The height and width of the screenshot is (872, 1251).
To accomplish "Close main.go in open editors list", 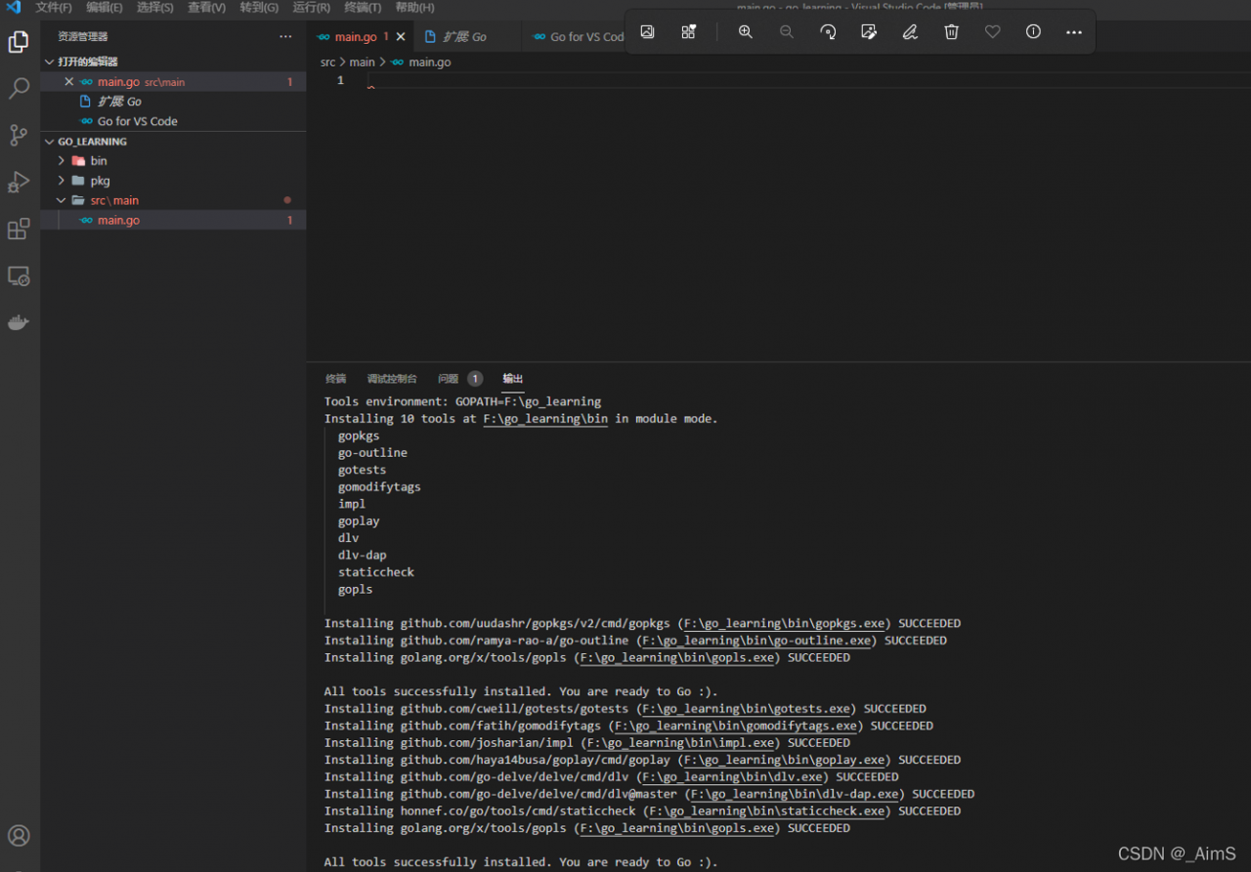I will tap(68, 82).
